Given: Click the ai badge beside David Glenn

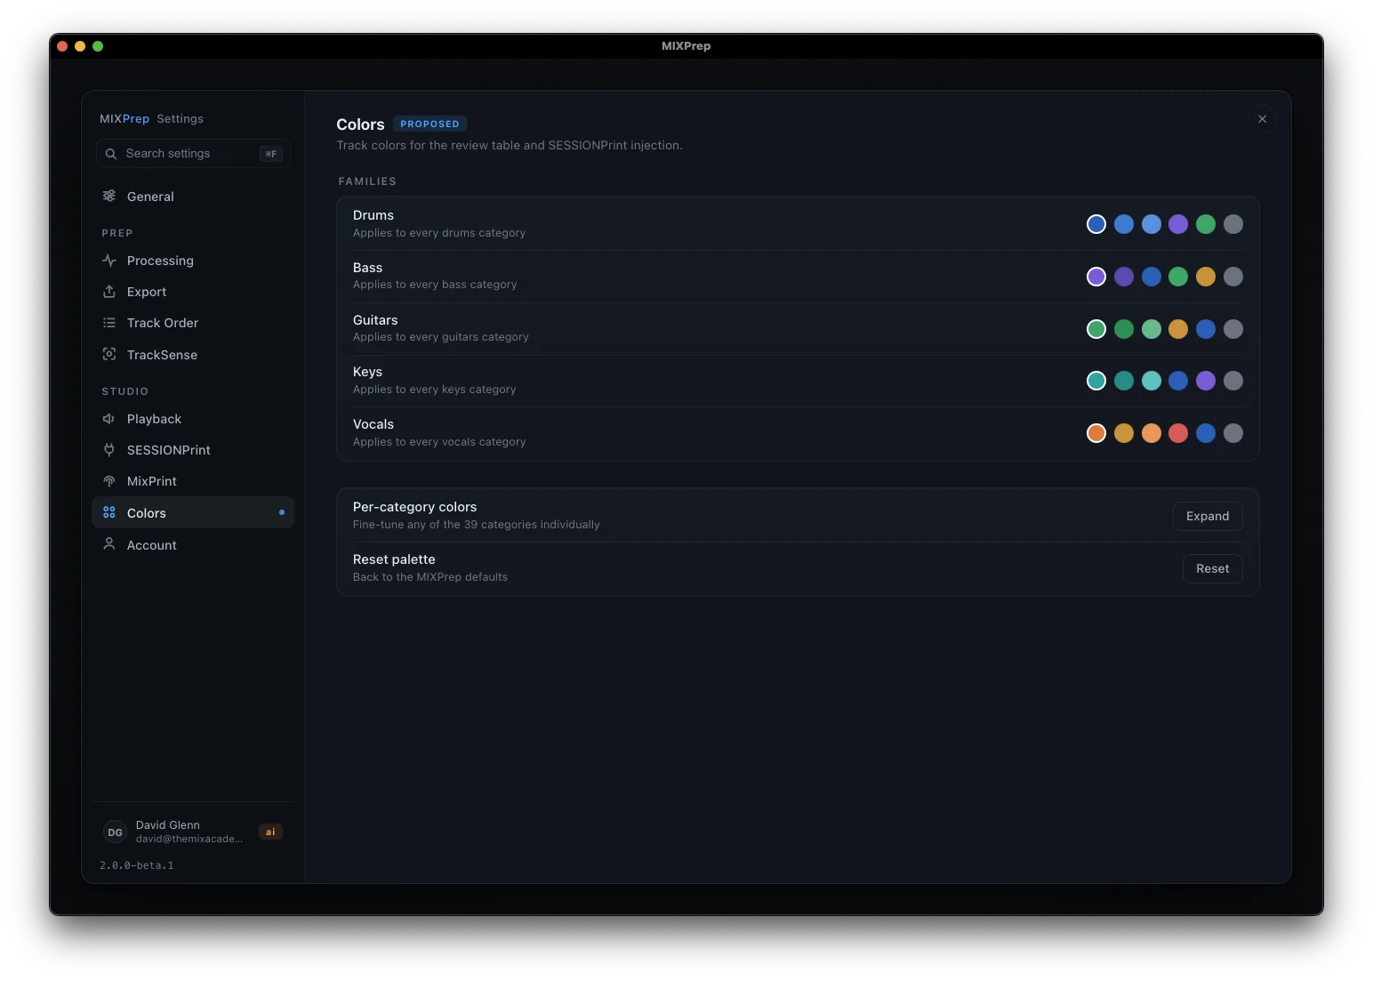Looking at the screenshot, I should 270,832.
